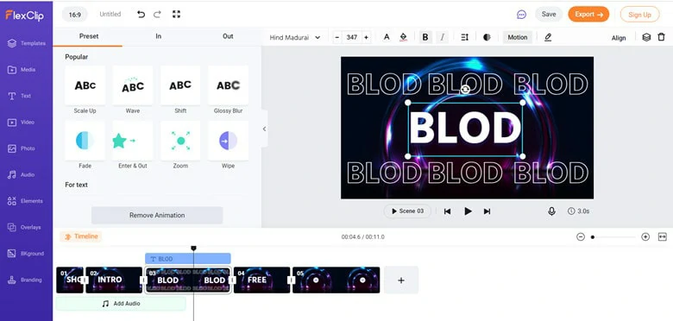Switch to the Preset tab
This screenshot has height=321, width=673.
pyautogui.click(x=88, y=36)
